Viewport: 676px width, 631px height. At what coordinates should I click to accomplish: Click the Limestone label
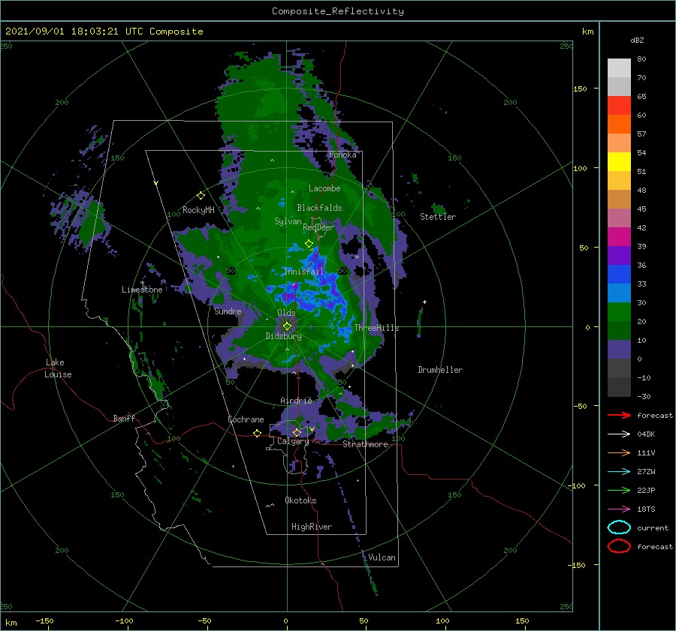click(x=142, y=290)
